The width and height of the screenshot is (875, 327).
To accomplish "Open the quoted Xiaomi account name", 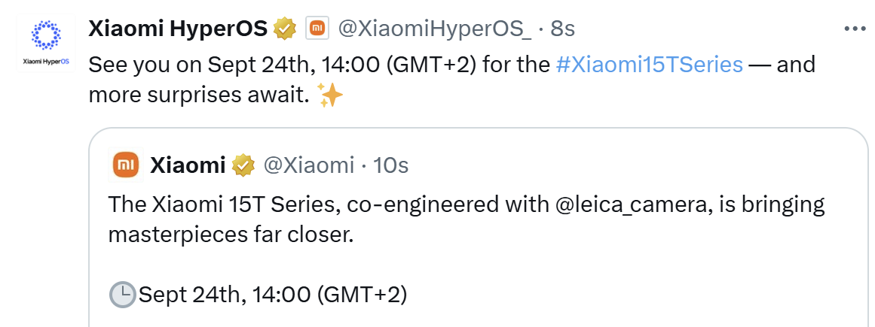I will [188, 165].
